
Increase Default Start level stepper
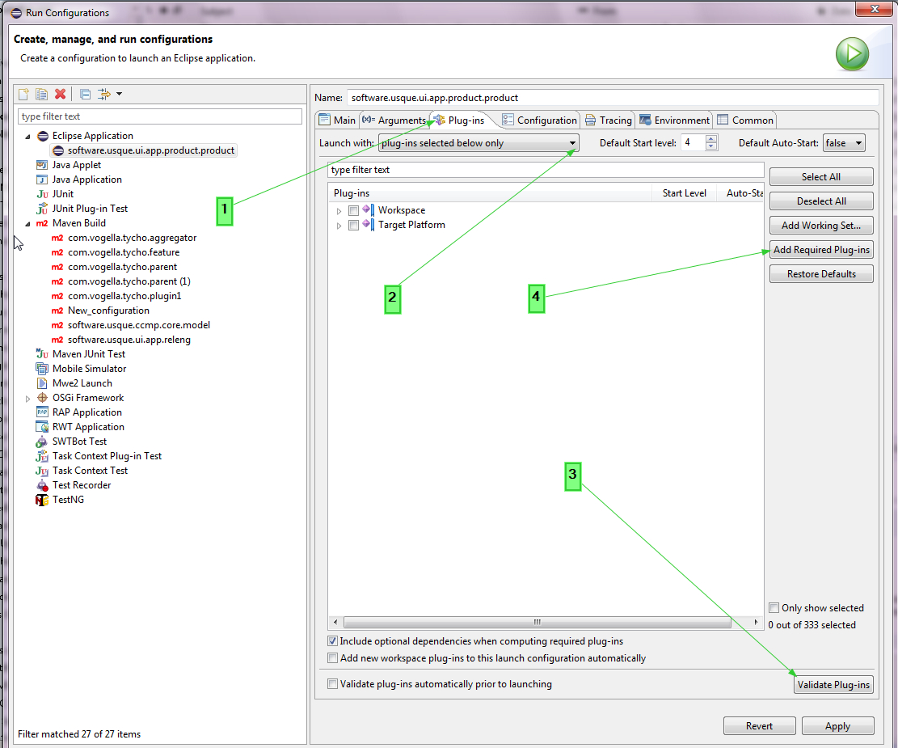tap(710, 139)
